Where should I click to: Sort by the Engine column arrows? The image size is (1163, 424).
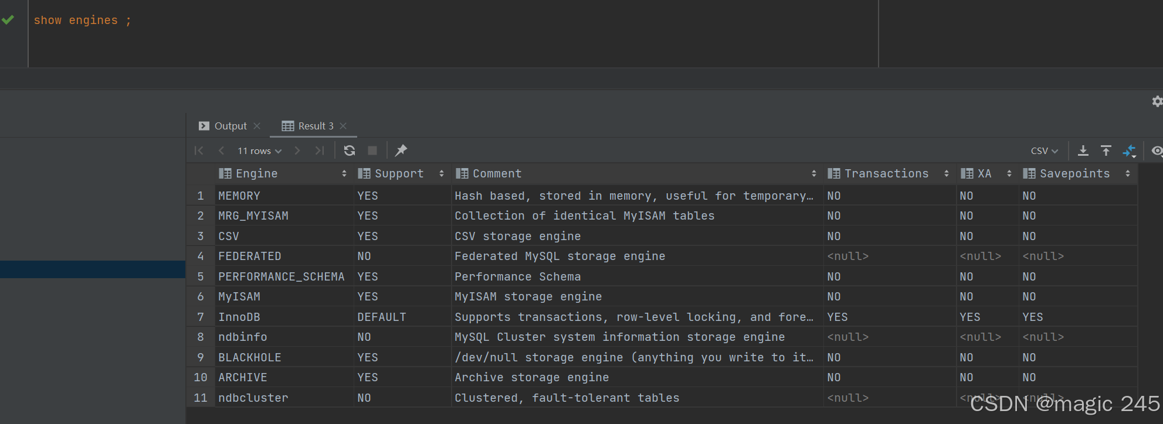pos(344,173)
